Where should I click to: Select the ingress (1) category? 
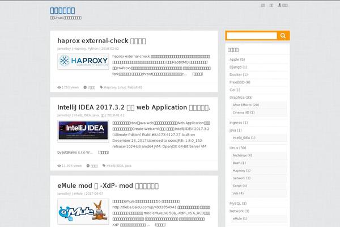239,123
